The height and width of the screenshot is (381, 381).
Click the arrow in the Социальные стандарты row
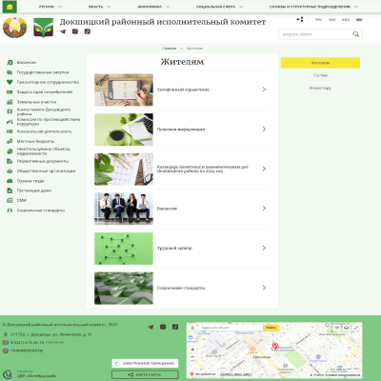pos(264,288)
